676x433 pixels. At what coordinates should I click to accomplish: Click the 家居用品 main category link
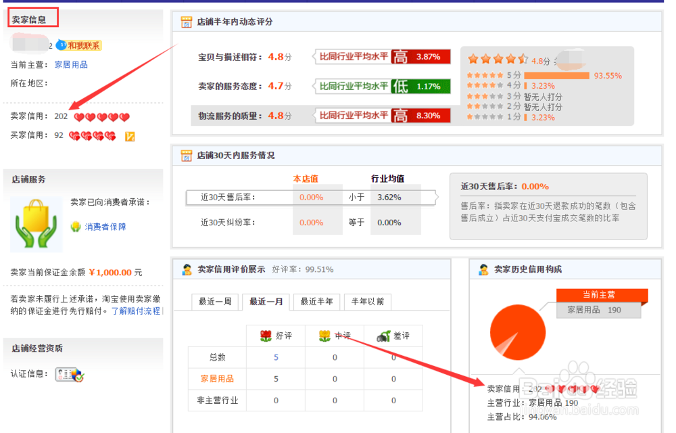click(70, 64)
